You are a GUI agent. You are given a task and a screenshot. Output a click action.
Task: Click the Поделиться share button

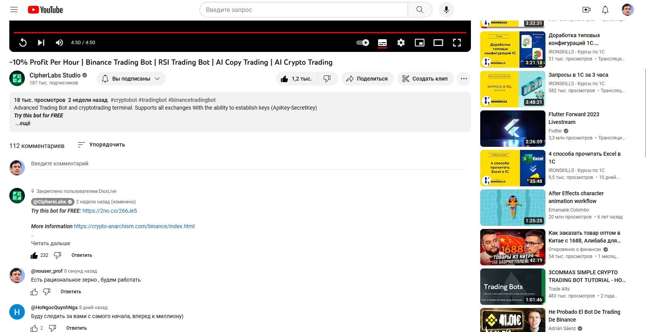[x=367, y=79]
